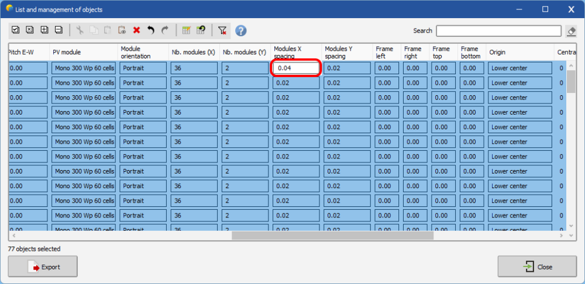Open the blue help icon

point(240,30)
